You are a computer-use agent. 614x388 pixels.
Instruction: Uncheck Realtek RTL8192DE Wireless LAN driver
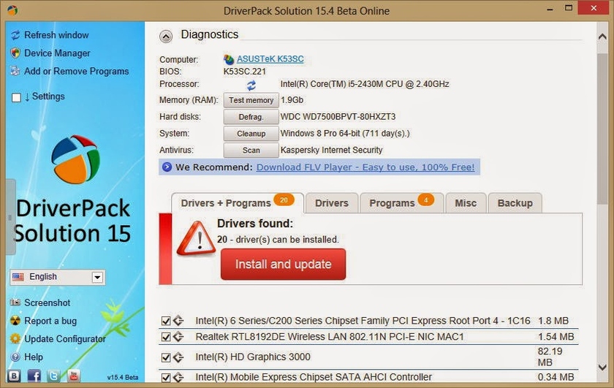pyautogui.click(x=166, y=337)
